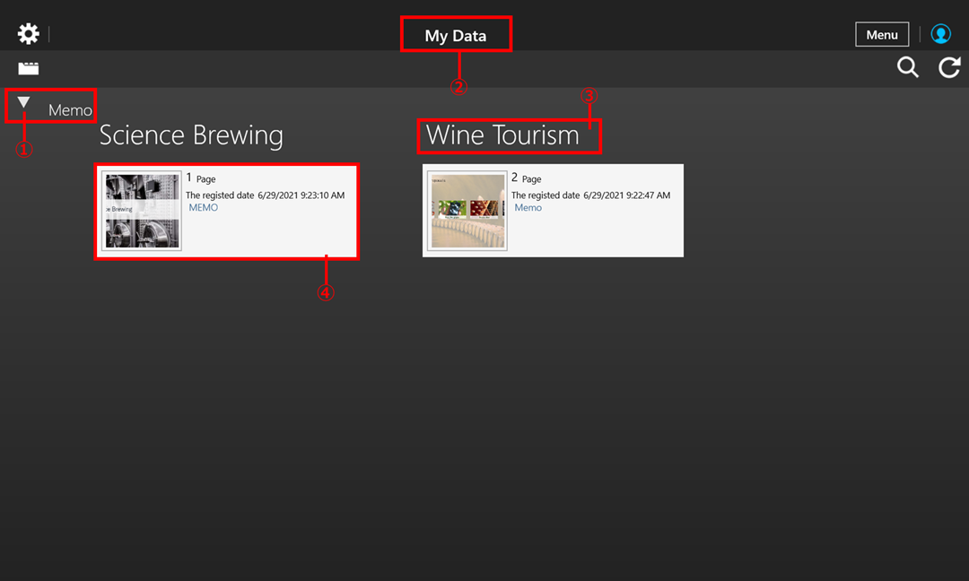
Task: Select the Science Brewing heading
Action: tap(191, 135)
